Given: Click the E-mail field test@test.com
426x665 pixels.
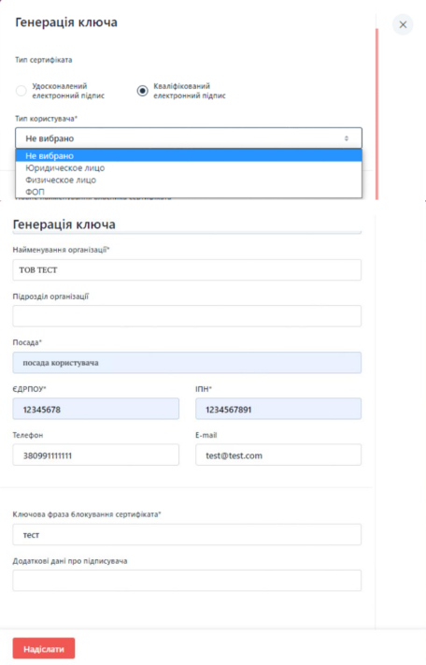Looking at the screenshot, I should coord(278,455).
